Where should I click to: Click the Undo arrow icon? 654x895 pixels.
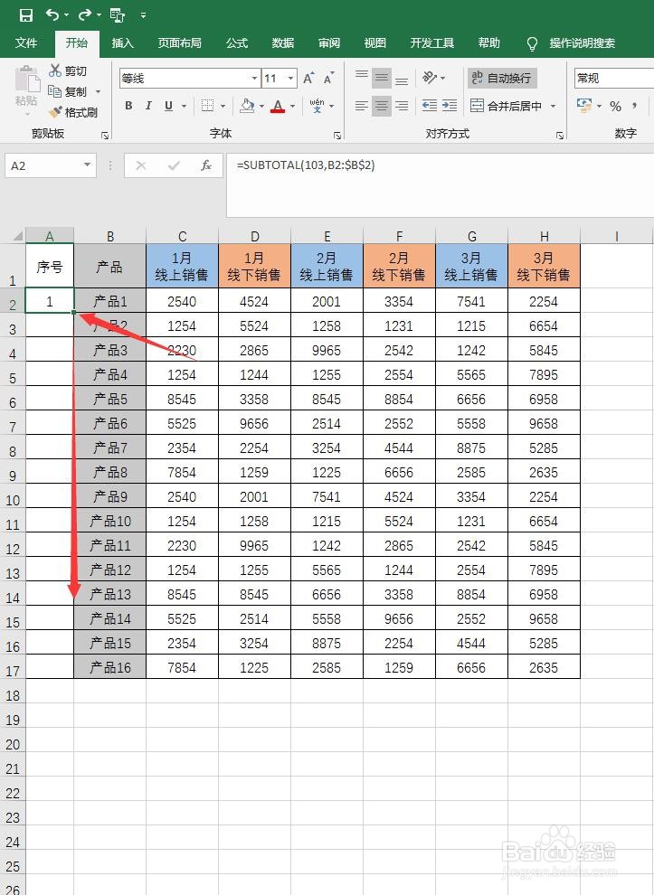click(x=52, y=14)
